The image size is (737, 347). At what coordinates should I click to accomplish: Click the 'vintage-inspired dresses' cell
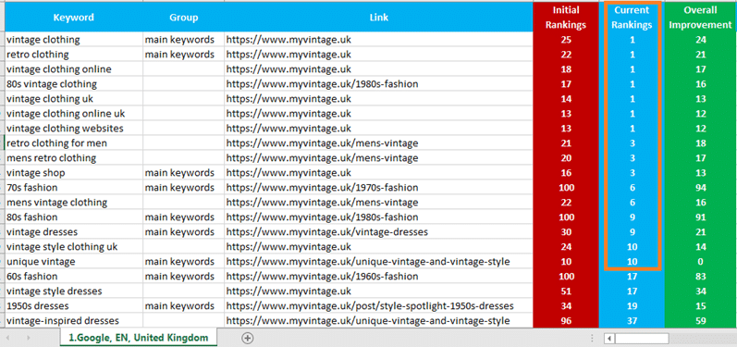point(74,321)
